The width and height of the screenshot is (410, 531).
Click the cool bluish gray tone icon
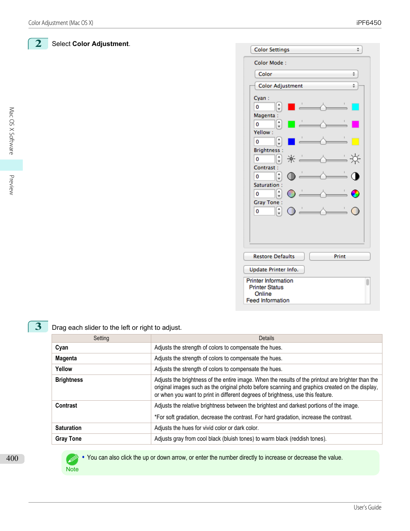point(291,211)
